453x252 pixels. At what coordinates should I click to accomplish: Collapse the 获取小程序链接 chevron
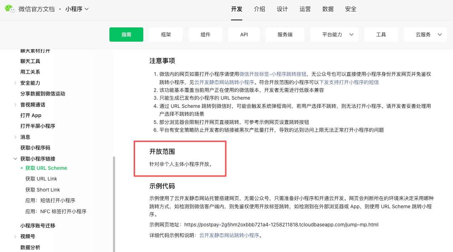point(15,159)
